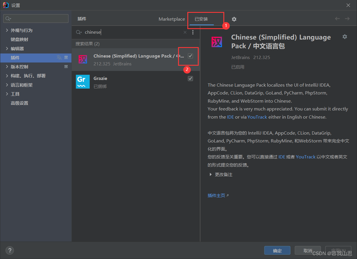Open plugin manager gear settings menu

click(234, 19)
